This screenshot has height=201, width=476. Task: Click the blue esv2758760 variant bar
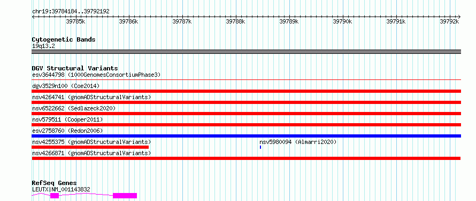[x=246, y=136]
